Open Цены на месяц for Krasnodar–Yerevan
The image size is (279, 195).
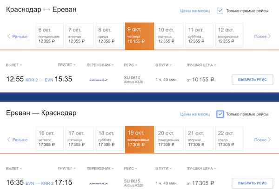pos(195,11)
